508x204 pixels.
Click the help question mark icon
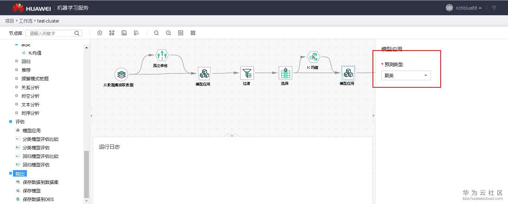click(x=494, y=8)
